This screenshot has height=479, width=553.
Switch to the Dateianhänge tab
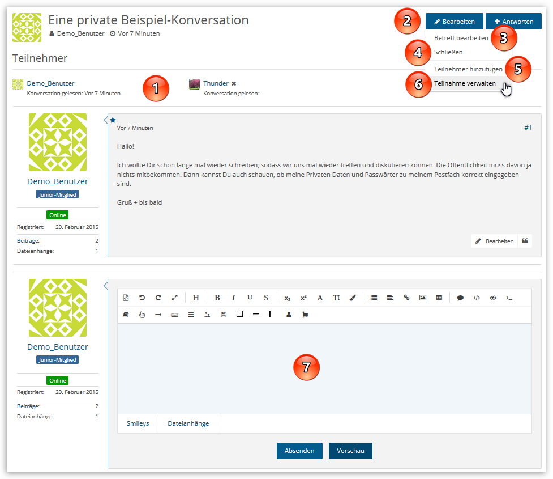point(188,423)
